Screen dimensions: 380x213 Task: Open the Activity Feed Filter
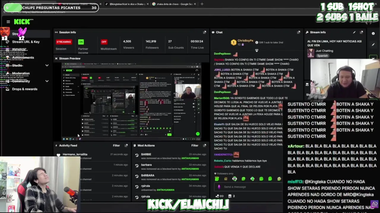116,146
